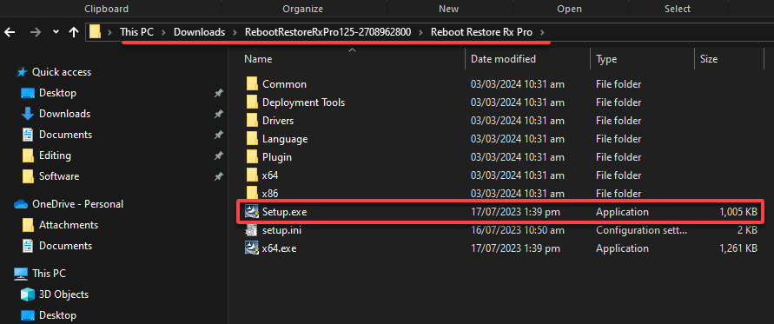774x324 pixels.
Task: Sort files by Size column
Action: pyautogui.click(x=708, y=59)
